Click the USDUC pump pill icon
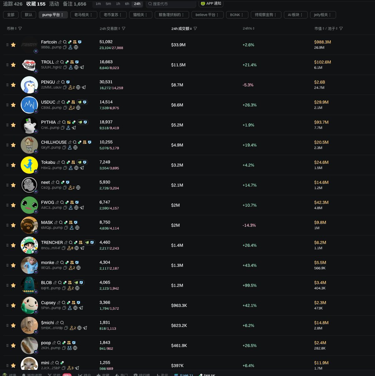The height and width of the screenshot is (376, 375). (68, 102)
